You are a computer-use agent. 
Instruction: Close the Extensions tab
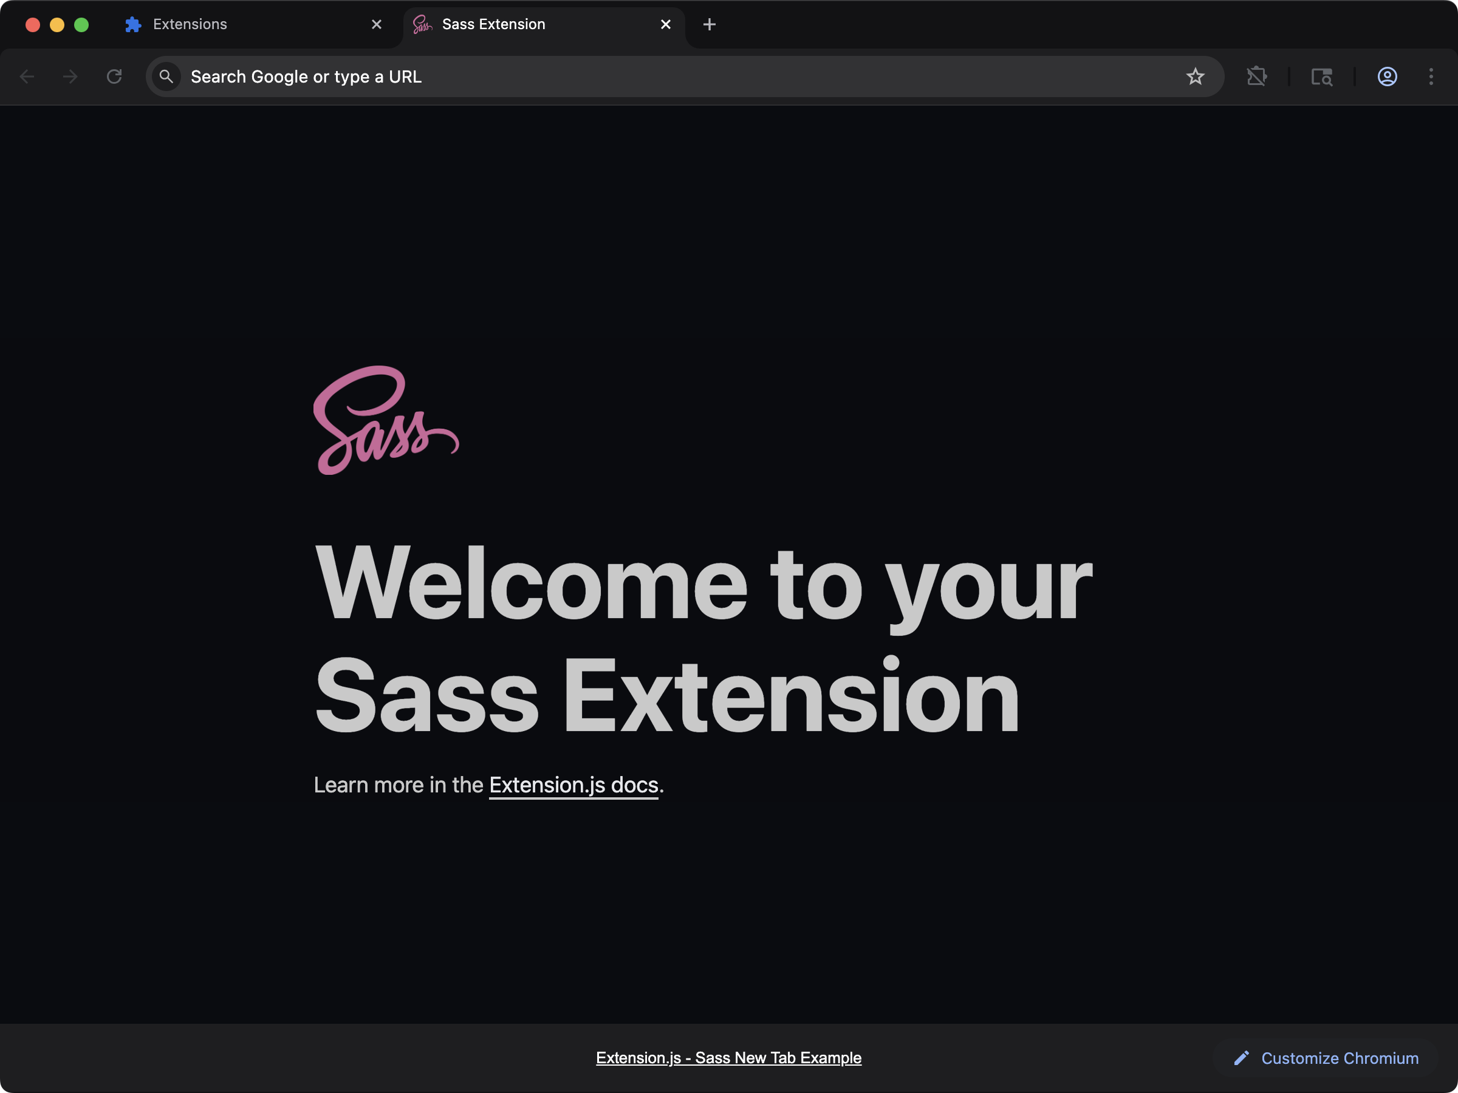coord(377,24)
